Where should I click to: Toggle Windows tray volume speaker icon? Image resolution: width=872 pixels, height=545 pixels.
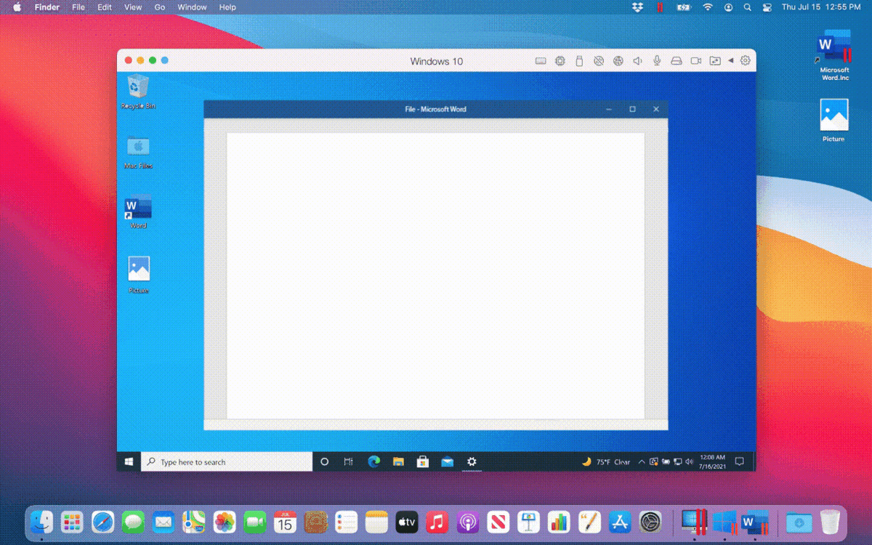coord(688,461)
